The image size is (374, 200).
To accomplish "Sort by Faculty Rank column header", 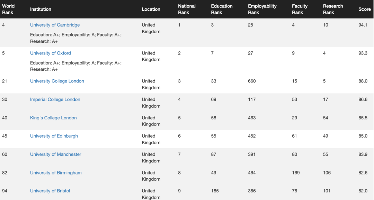I will (300, 9).
